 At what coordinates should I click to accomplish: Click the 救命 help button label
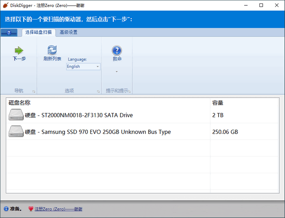(117, 59)
